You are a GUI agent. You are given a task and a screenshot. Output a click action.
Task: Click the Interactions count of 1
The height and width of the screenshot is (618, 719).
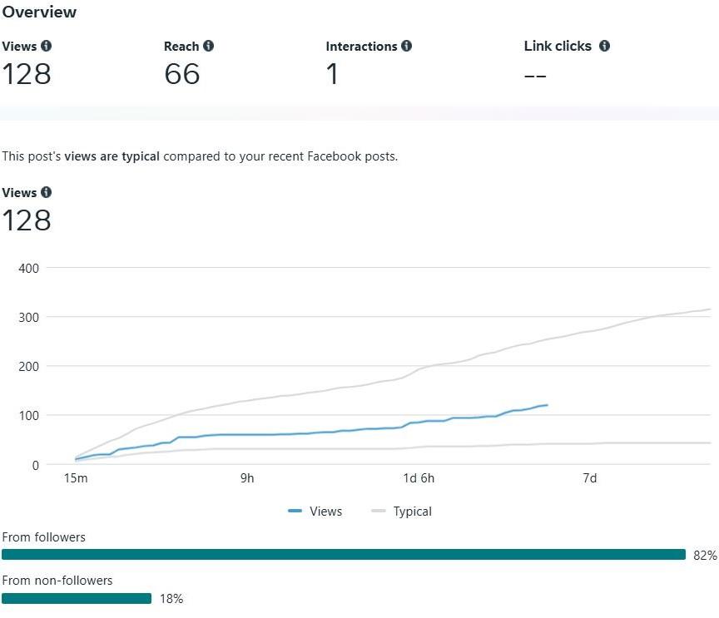pos(332,74)
